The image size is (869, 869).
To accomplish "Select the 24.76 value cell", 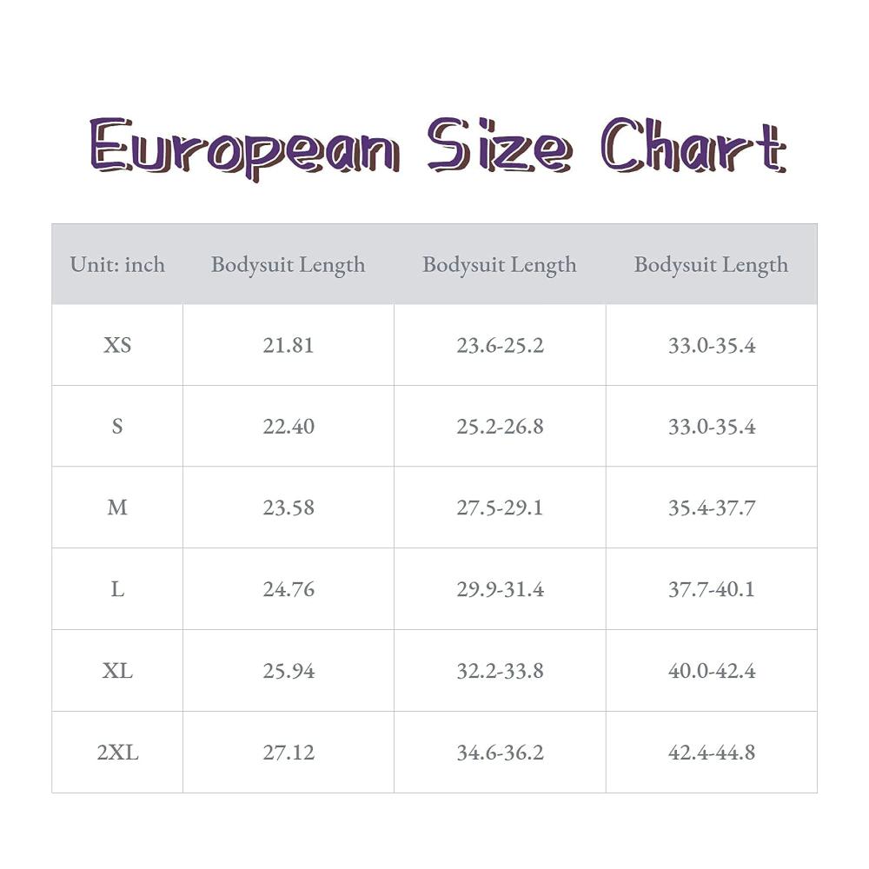I will pyautogui.click(x=289, y=588).
